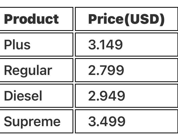Select the Supreme product cell

tap(32, 121)
